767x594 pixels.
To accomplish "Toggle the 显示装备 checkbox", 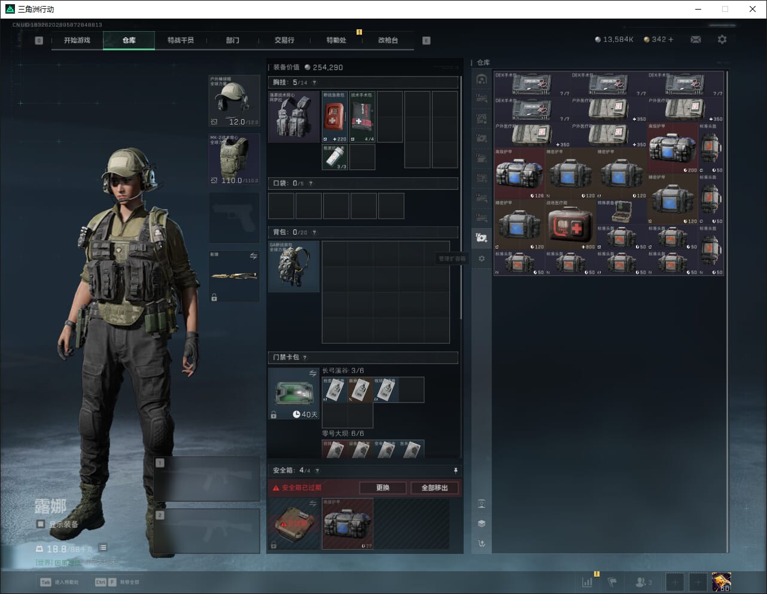I will [41, 524].
